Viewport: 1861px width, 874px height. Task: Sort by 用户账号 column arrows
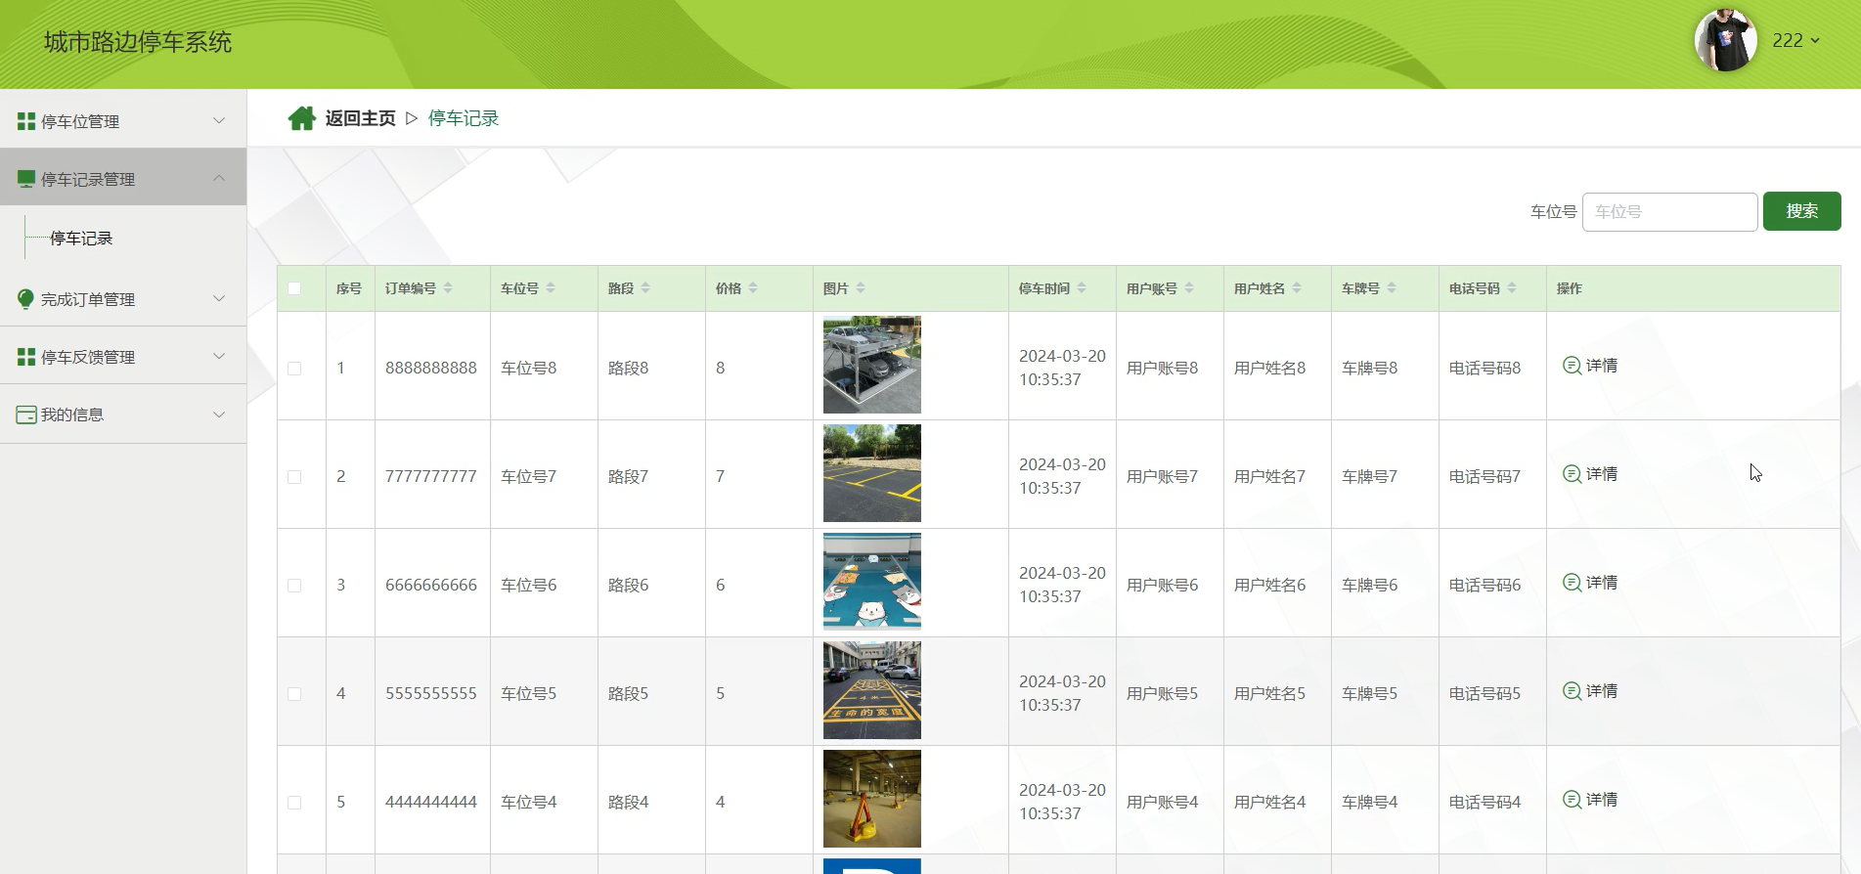(1189, 288)
